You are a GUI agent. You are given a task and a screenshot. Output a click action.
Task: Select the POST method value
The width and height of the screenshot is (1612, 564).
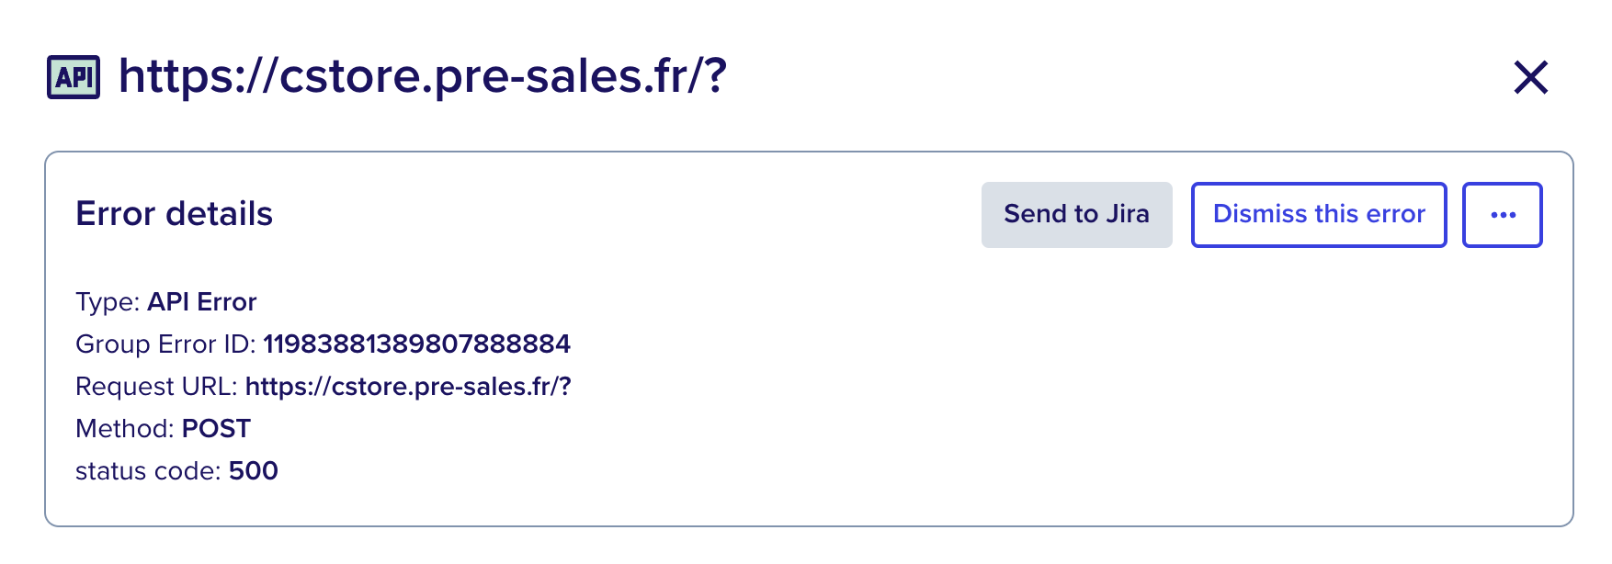point(216,429)
